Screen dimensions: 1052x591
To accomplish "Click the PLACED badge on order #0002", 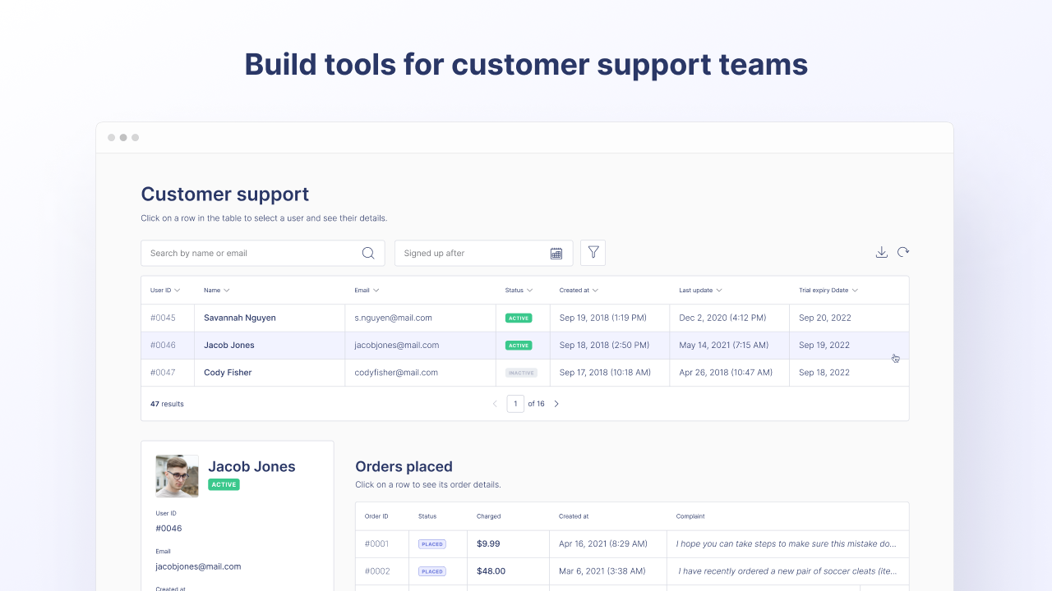I will (x=431, y=570).
